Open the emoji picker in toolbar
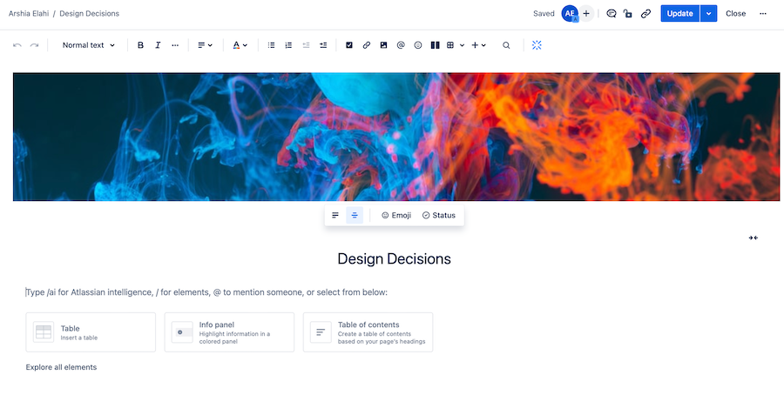The height and width of the screenshot is (395, 784). coord(418,45)
